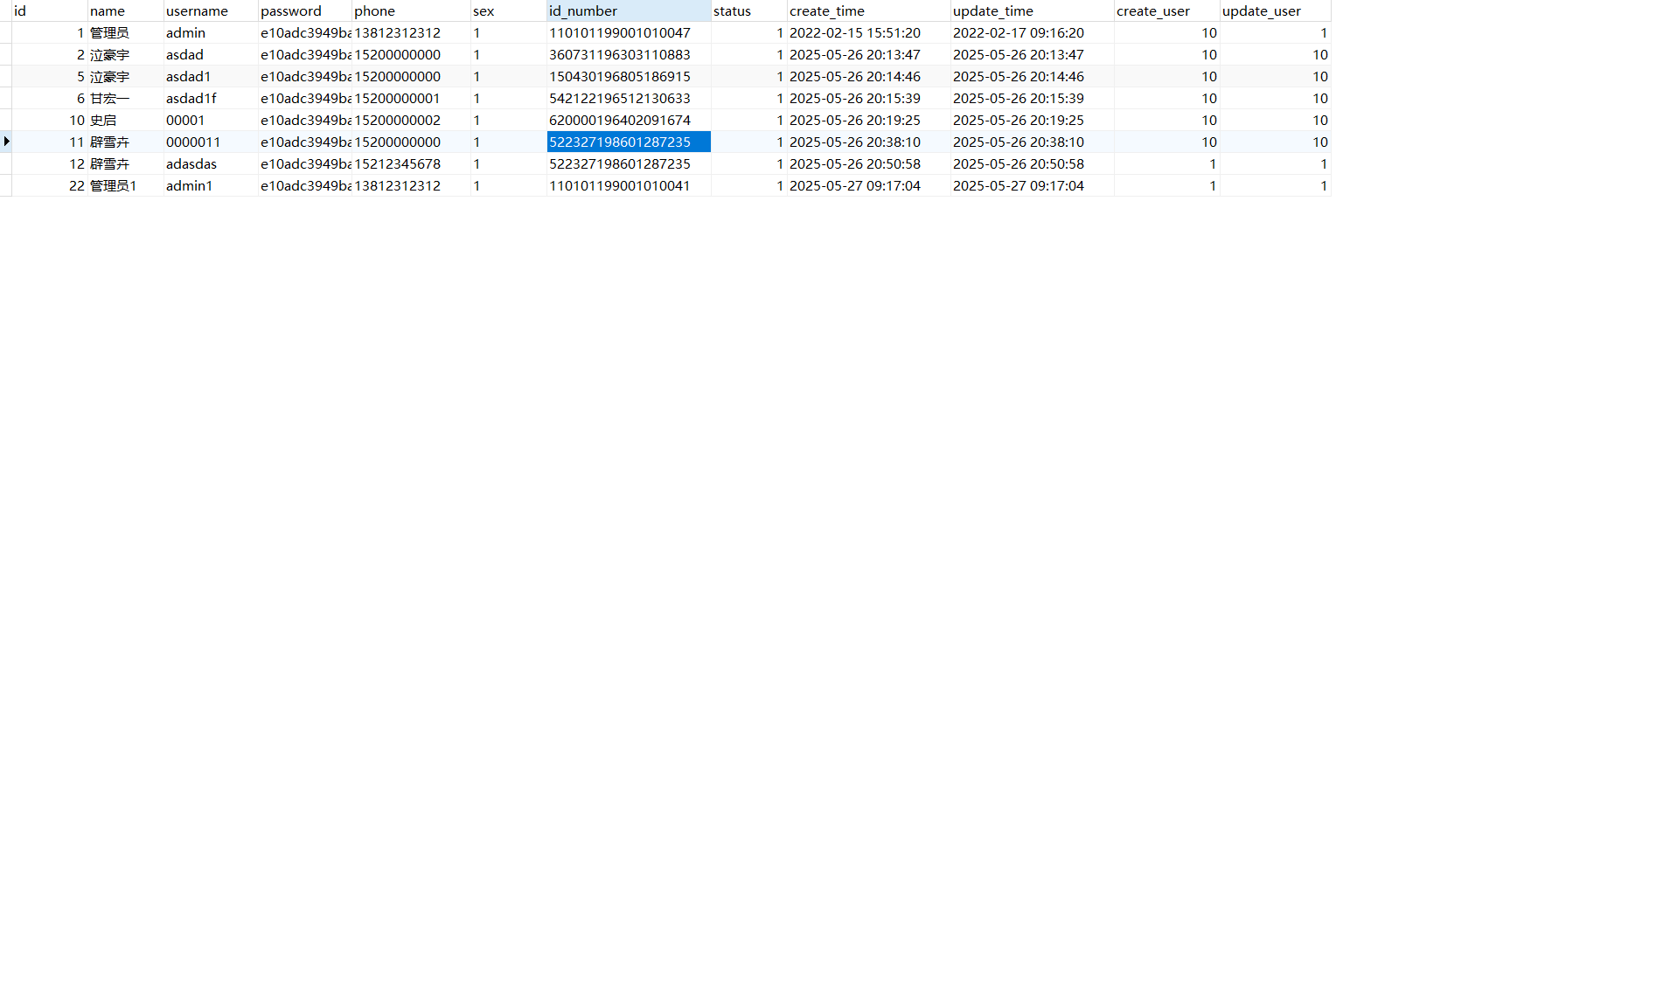Select the create_time cell 2022-02-15 15:51:20
1677x985 pixels.
pos(855,33)
